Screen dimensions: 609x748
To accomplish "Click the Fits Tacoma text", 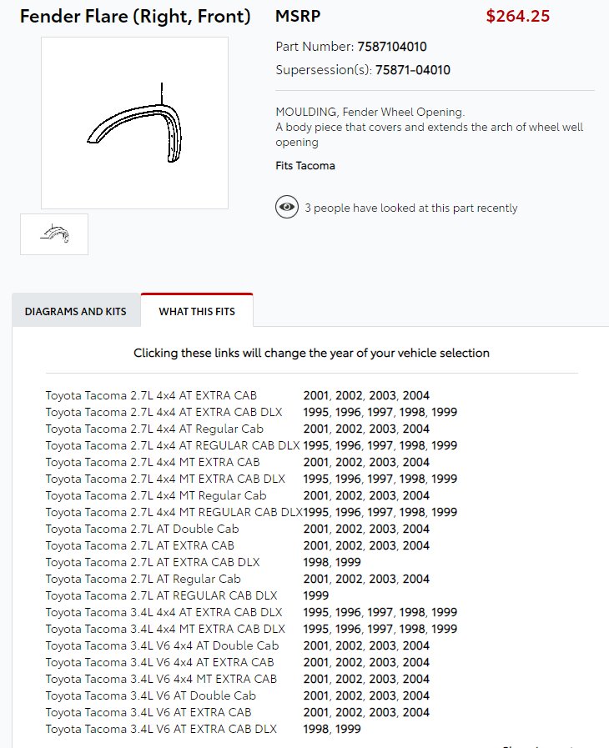I will click(x=305, y=166).
